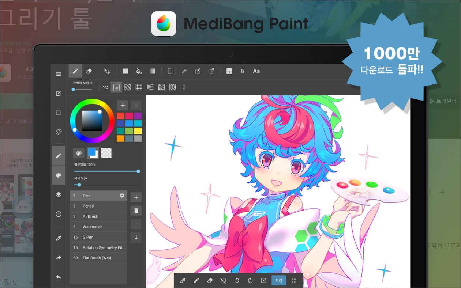Click the undo arrow in left sidebar
The height and width of the screenshot is (288, 461).
pyautogui.click(x=59, y=277)
